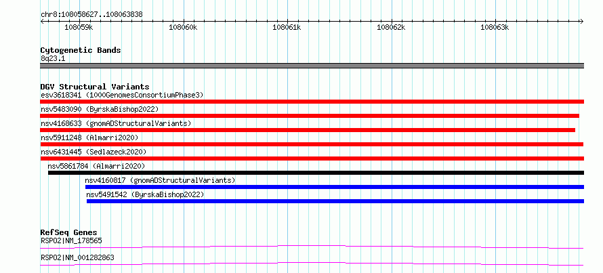This screenshot has width=603, height=273.
Task: Click the right arrowhead of the ruler
Action: click(582, 21)
